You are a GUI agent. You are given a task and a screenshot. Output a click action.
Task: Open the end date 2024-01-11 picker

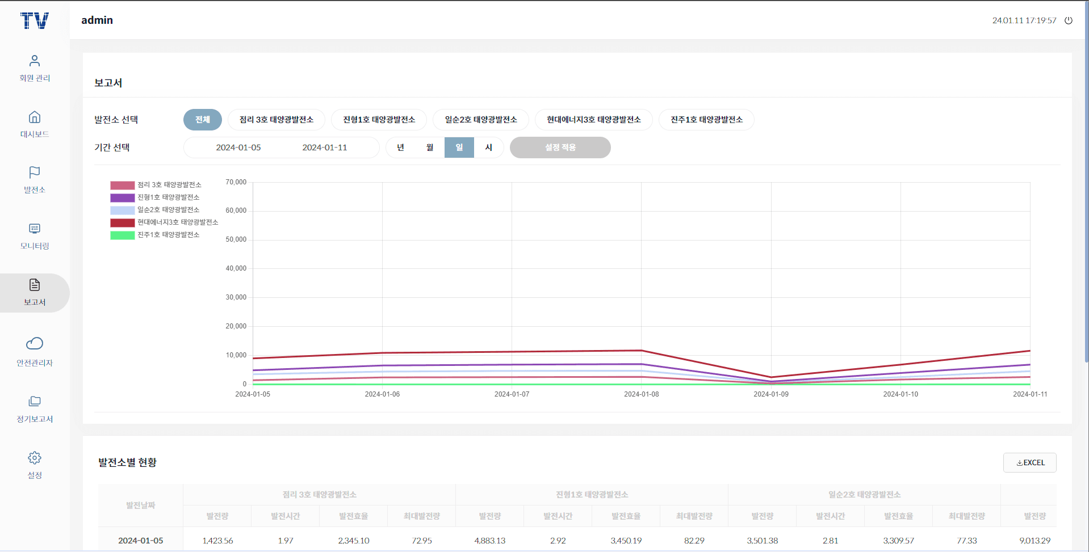pos(324,148)
